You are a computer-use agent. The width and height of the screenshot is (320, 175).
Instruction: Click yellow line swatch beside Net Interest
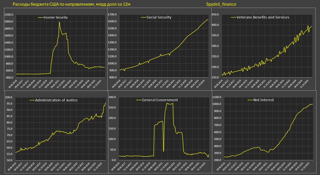tap(250, 100)
